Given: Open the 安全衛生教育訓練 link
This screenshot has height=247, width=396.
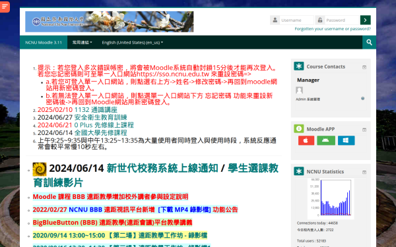Looking at the screenshot, I should point(100,117).
